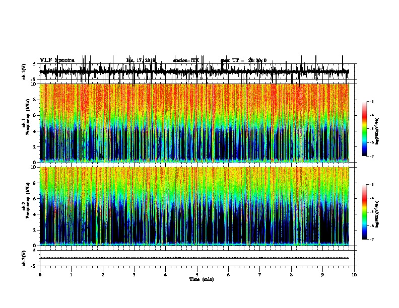Image resolution: width=399 pixels, height=308 pixels.
Task: Click the time axis tick label 0
Action: tap(40, 275)
